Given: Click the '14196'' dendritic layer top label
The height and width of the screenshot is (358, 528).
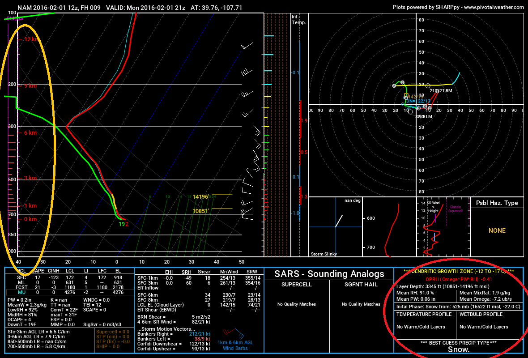Looking at the screenshot, I should coord(200,197).
